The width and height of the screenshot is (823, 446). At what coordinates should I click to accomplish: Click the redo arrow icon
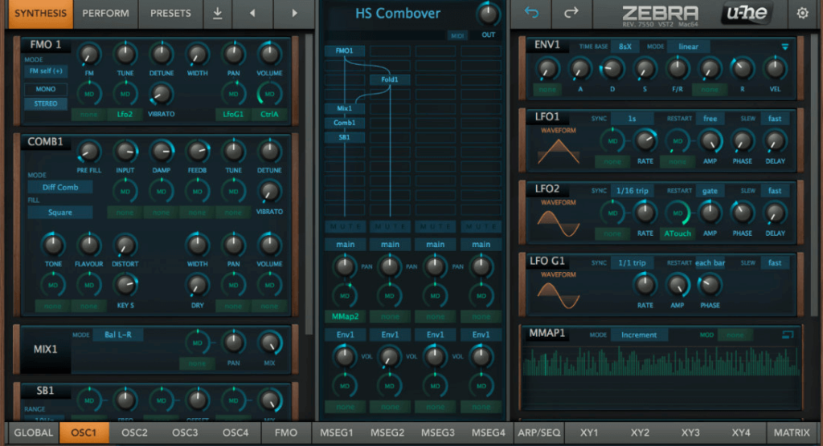click(571, 14)
